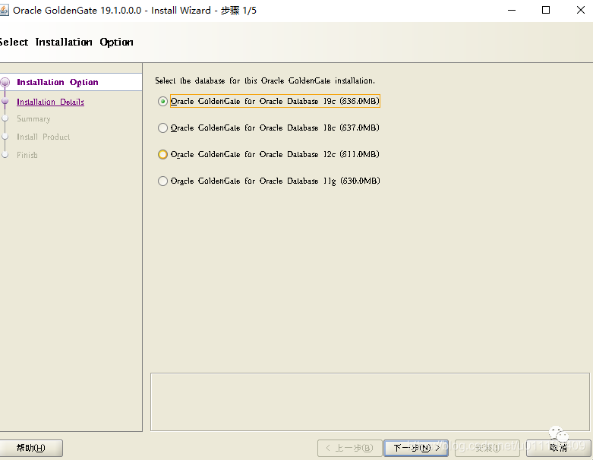Screen dimensions: 593x460
Task: Click the 18c (637.0MB) label text
Action: coord(275,128)
